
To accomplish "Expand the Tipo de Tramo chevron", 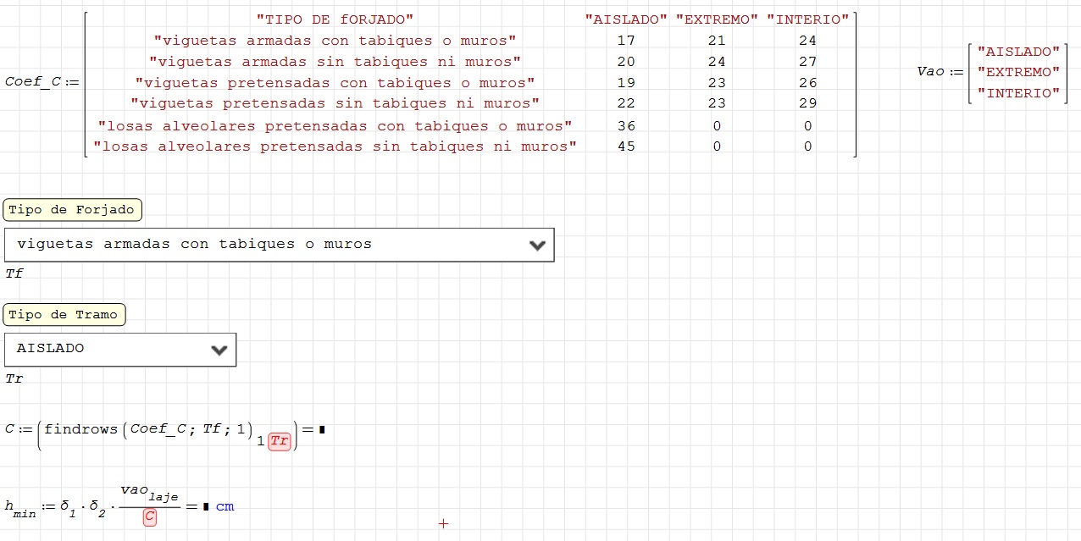I will pos(219,350).
